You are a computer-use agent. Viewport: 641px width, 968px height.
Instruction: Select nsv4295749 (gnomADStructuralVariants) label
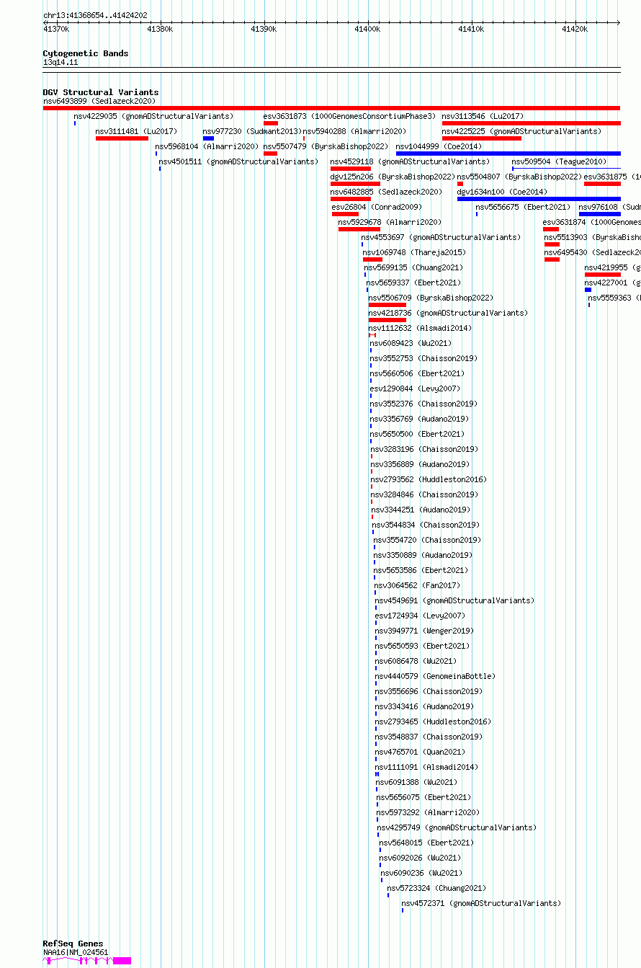click(457, 827)
